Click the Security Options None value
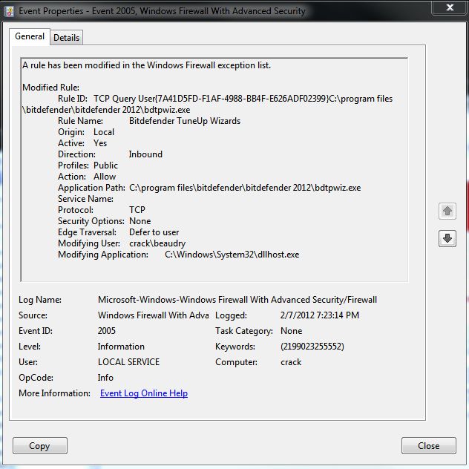This screenshot has height=469, width=469. pos(140,221)
